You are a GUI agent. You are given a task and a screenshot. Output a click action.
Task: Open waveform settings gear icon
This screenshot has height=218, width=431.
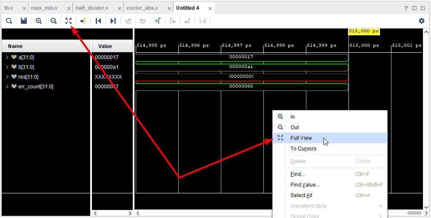point(422,21)
